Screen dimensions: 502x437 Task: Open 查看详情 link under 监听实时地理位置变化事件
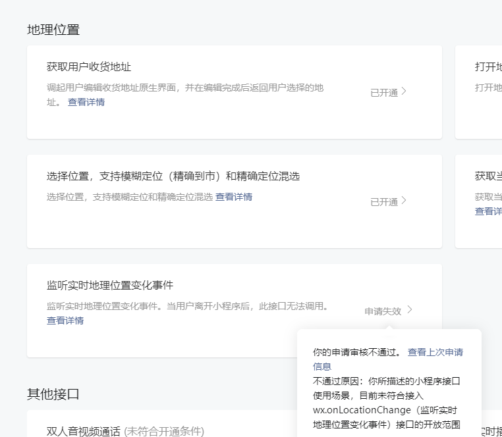(65, 321)
